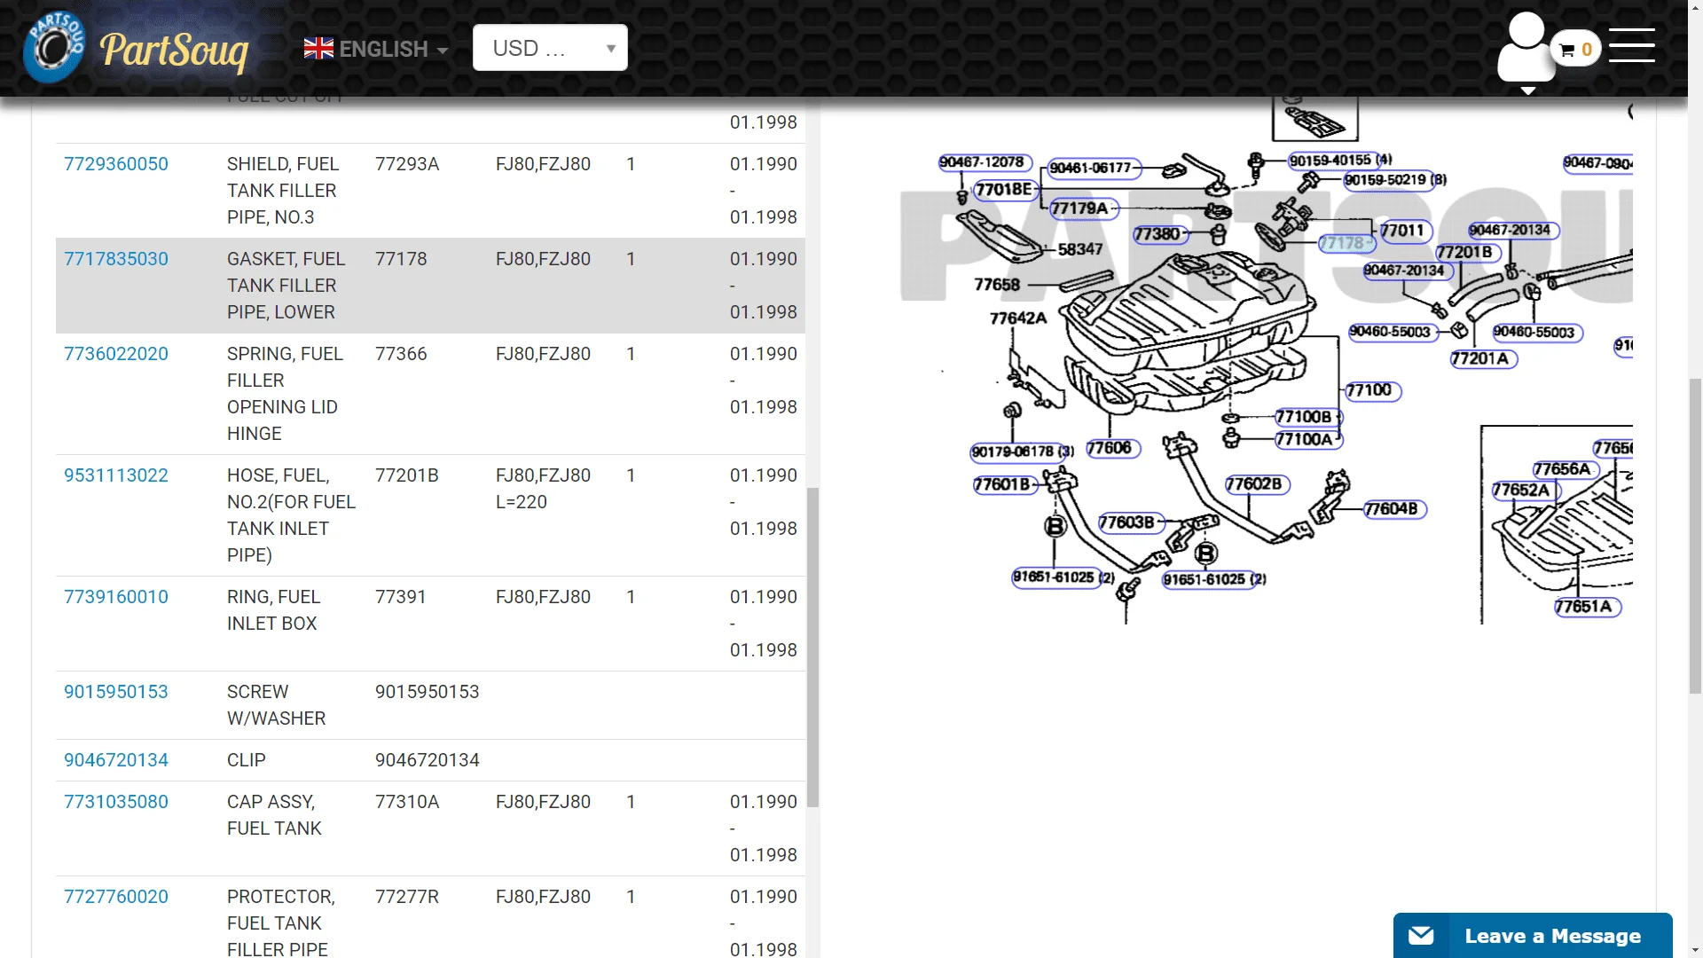Select diagram callout 77201A
Image resolution: width=1703 pixels, height=958 pixels.
tap(1482, 358)
